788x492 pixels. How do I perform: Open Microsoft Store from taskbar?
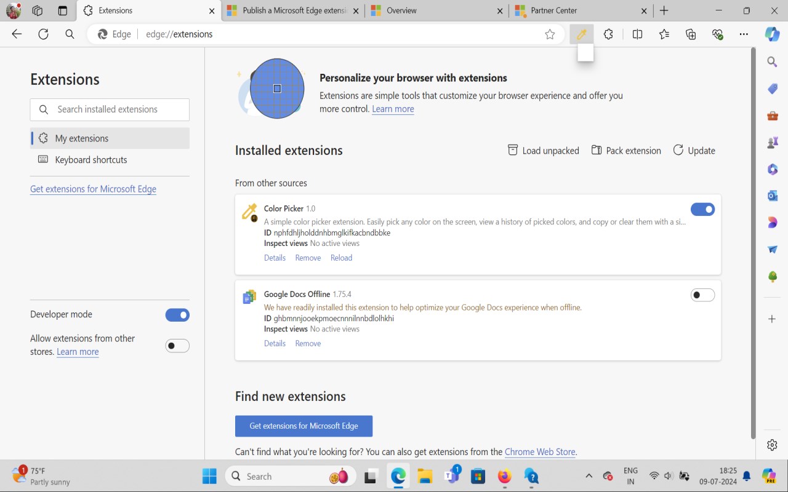click(x=478, y=476)
